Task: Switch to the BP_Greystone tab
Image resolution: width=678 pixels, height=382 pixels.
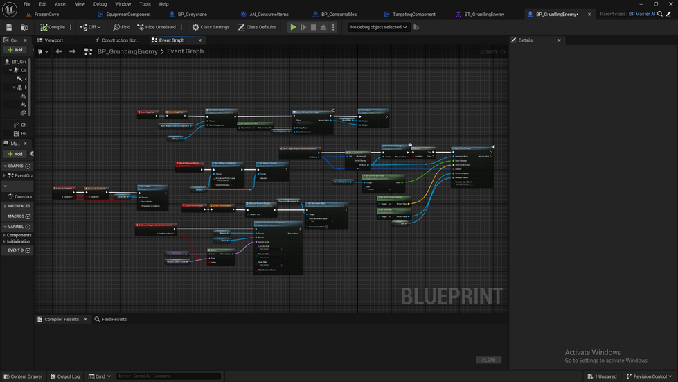Action: (x=188, y=15)
